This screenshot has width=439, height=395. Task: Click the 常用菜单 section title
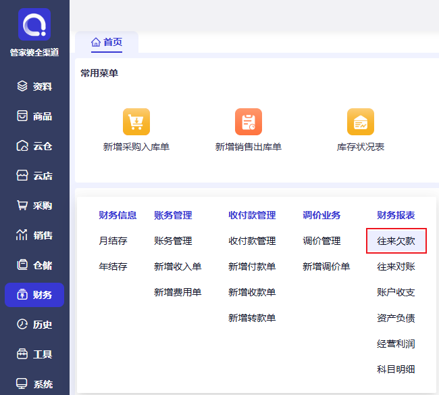click(99, 73)
